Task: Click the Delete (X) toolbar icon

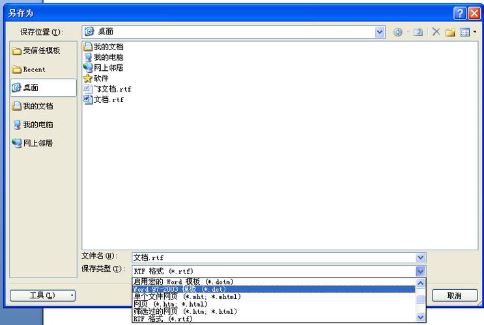Action: 436,32
